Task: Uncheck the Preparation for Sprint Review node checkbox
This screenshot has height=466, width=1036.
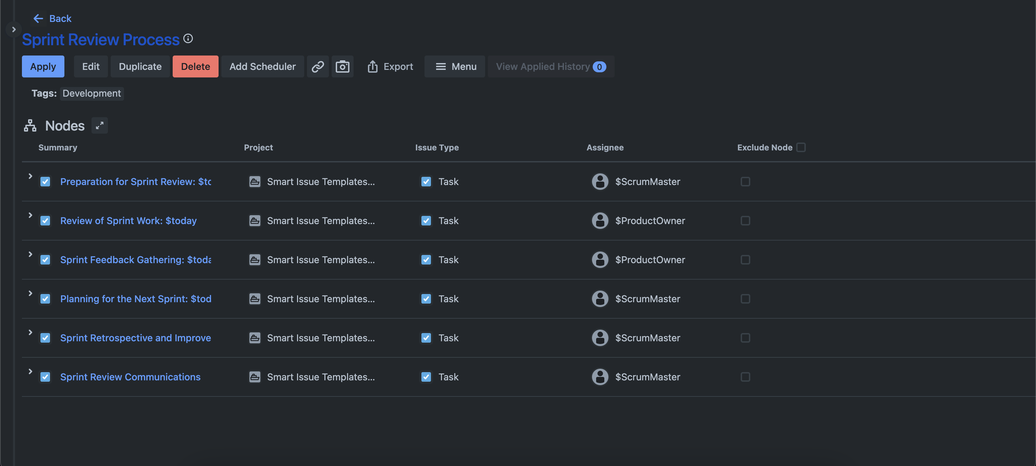Action: 45,182
